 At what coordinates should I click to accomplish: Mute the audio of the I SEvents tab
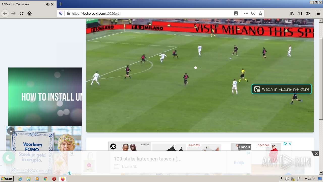(x=48, y=4)
